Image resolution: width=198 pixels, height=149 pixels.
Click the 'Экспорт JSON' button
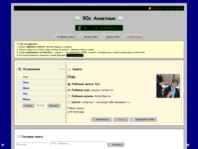pos(89,37)
